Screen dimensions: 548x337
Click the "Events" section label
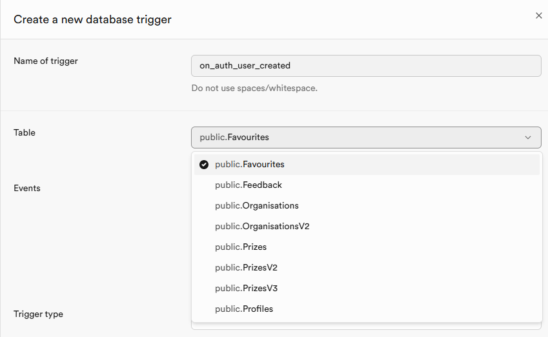pos(27,189)
